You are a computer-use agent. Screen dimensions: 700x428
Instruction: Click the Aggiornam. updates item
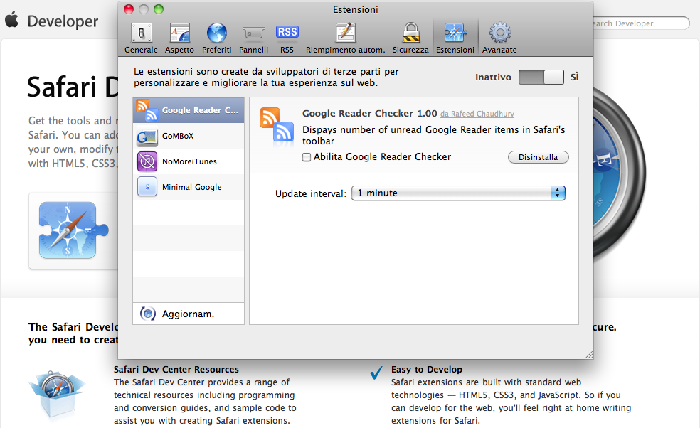(189, 314)
